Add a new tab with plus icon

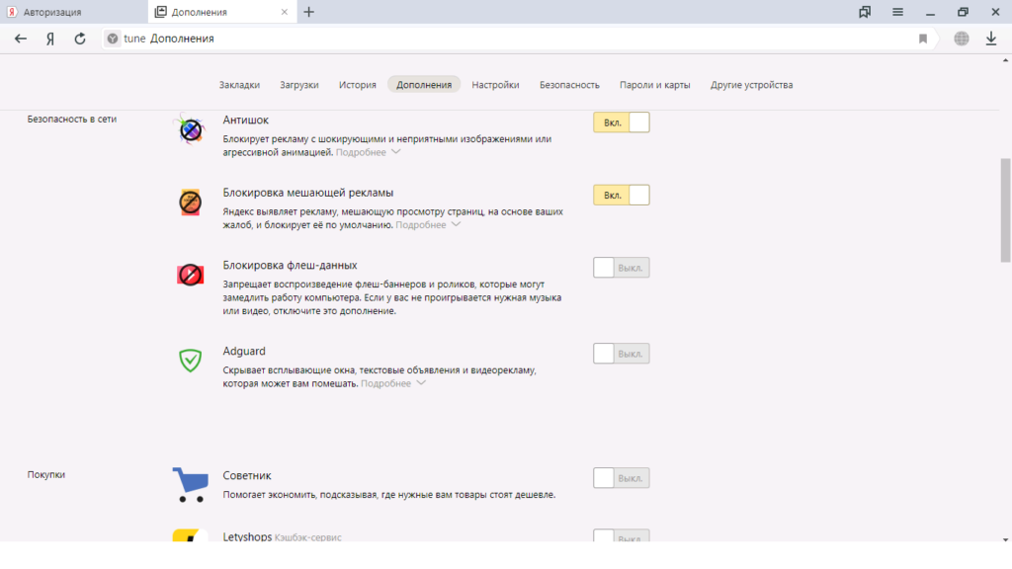tap(309, 12)
